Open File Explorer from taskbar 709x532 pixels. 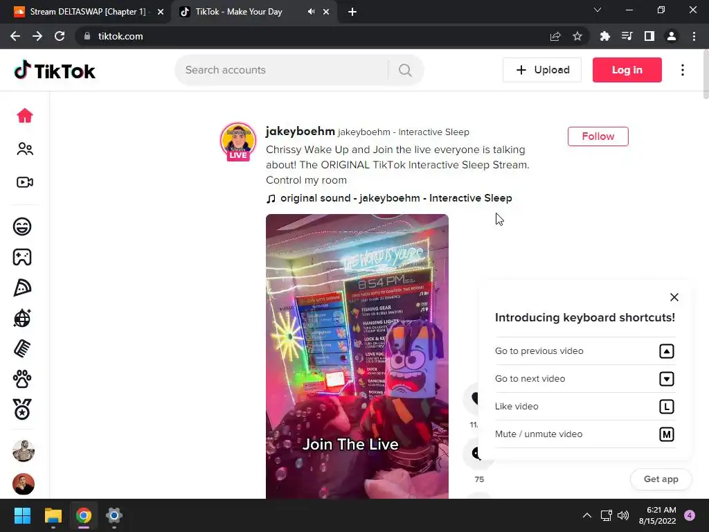[x=53, y=515]
